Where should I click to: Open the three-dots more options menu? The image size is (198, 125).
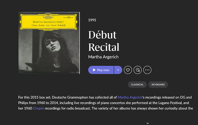(147, 70)
